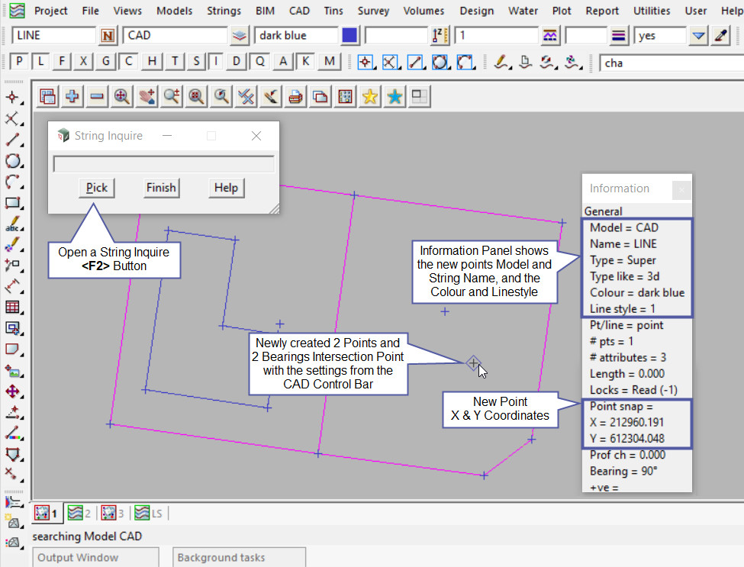Select the rectangle CAD tool in left toolbar
The width and height of the screenshot is (744, 567).
pyautogui.click(x=12, y=204)
